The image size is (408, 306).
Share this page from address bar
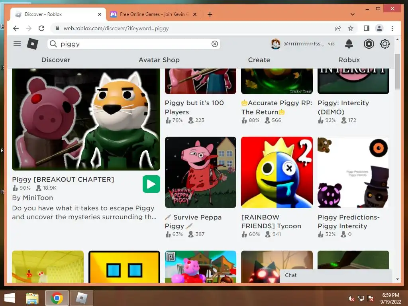coord(338,28)
